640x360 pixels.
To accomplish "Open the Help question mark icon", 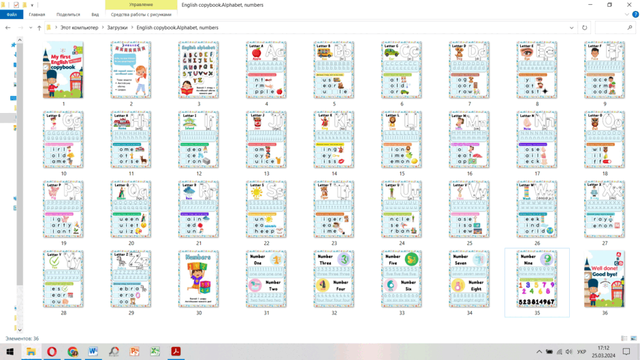I will [x=635, y=14].
